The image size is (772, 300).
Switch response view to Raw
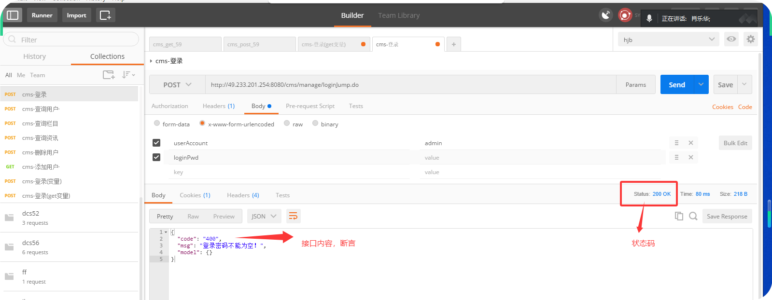pos(193,217)
